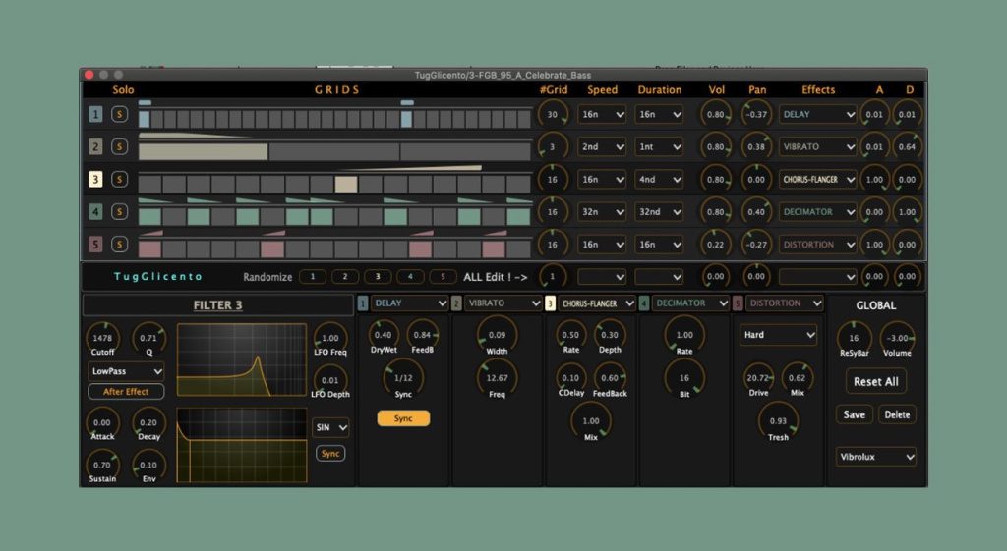The height and width of the screenshot is (551, 1007).
Task: Open track 2 VIBRATO effects dropdown
Action: (x=818, y=147)
